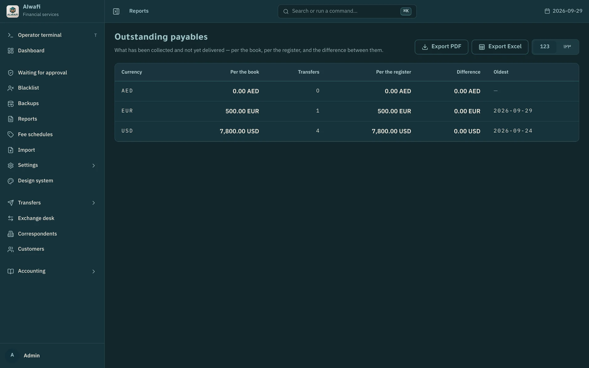This screenshot has width=589, height=368.
Task: Click the Dashboard grid icon
Action: [10, 51]
